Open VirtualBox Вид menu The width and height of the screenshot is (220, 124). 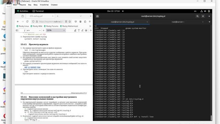(x=30, y=5)
